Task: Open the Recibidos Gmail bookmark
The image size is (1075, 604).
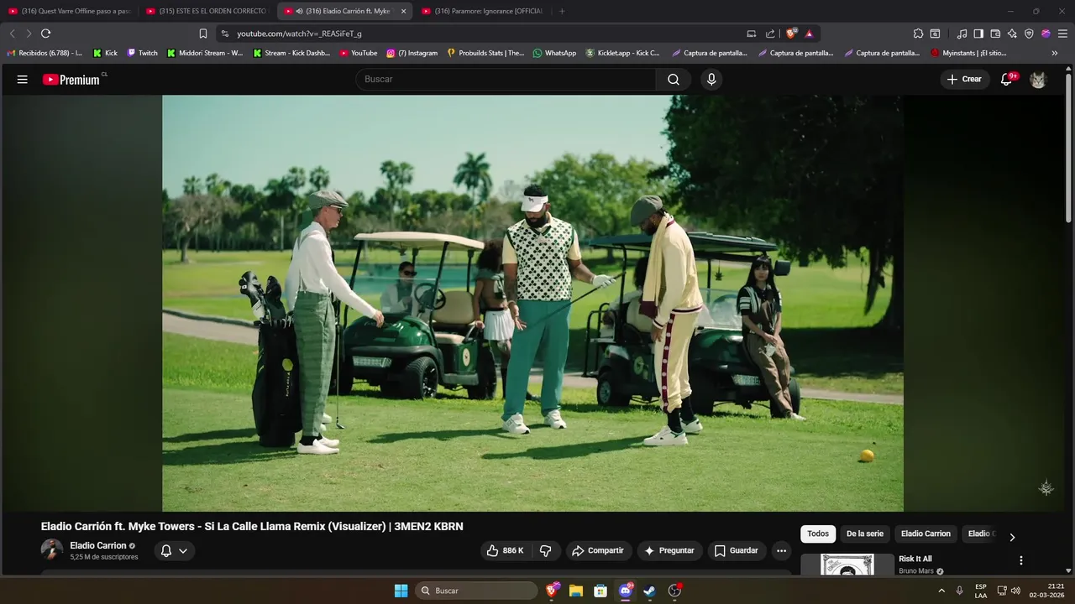Action: pyautogui.click(x=45, y=53)
